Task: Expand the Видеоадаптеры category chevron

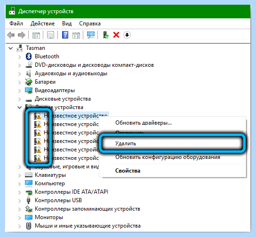Action: coord(20,91)
